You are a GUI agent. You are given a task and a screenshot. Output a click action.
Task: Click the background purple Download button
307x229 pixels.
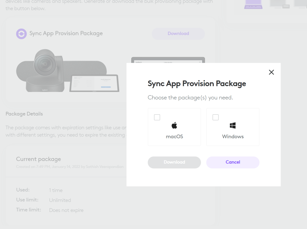(x=178, y=34)
